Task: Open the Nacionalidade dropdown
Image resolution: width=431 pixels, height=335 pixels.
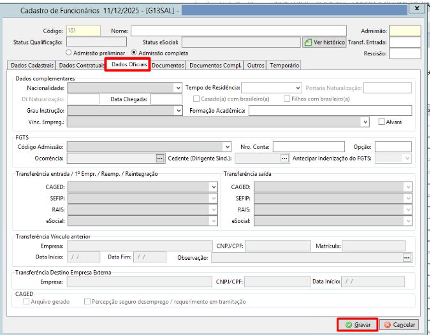Action: click(x=178, y=88)
